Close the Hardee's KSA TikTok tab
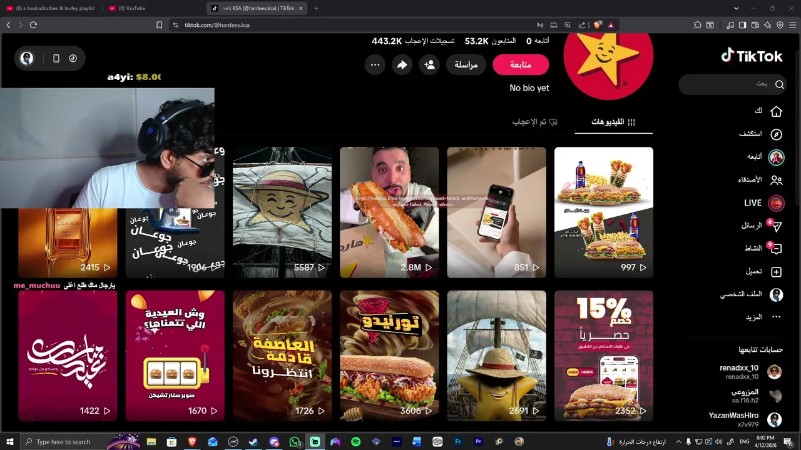The image size is (801, 450). pos(300,8)
